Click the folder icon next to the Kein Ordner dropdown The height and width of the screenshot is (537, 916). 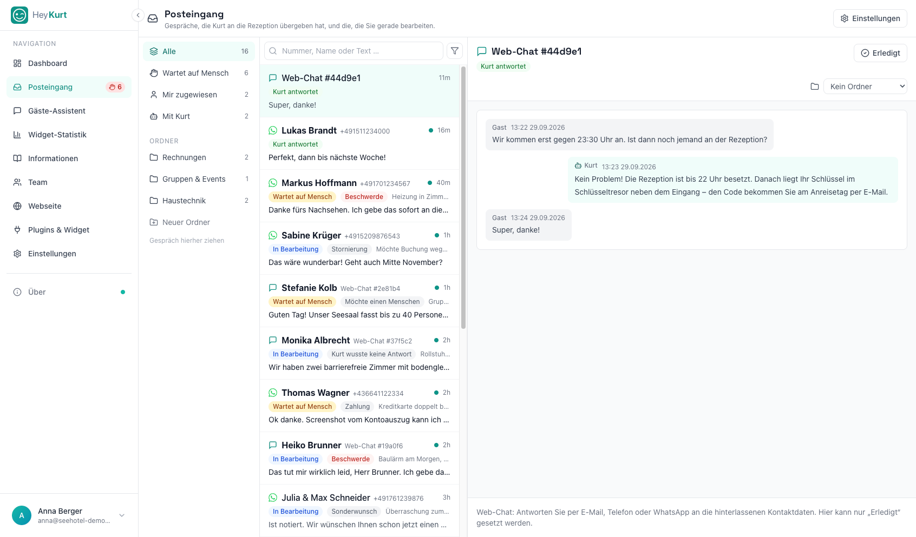click(x=815, y=87)
